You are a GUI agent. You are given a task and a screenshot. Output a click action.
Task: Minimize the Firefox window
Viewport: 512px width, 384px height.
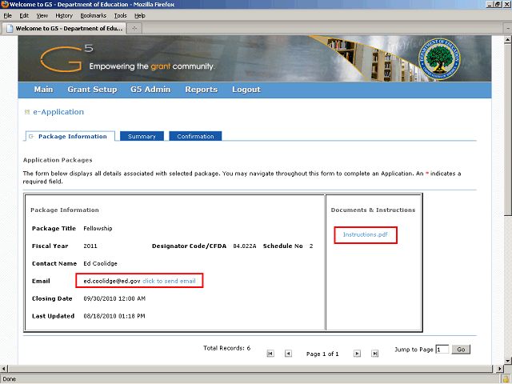490,4
